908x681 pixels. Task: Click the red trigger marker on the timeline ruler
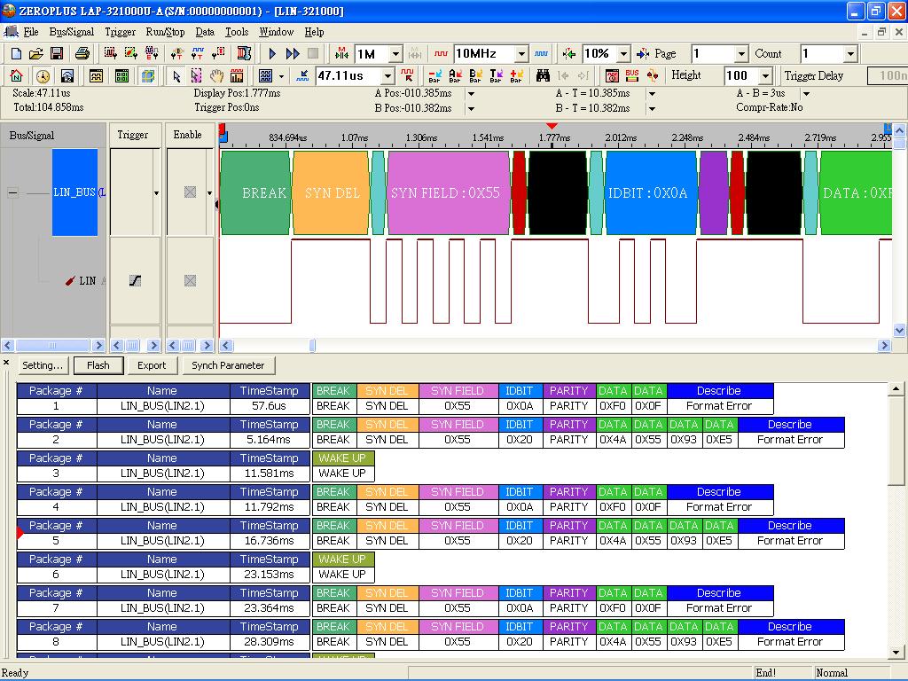552,127
